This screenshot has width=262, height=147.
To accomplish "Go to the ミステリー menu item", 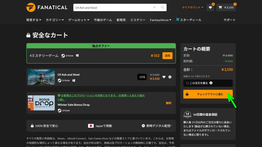I will [138, 20].
